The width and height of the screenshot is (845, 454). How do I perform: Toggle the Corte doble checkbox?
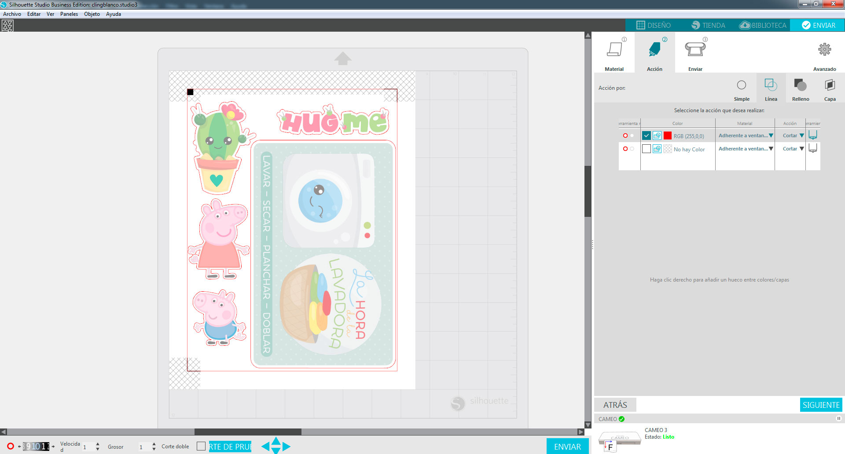point(201,446)
